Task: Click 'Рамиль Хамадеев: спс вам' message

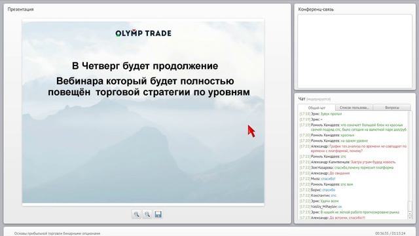Action: click(326, 184)
